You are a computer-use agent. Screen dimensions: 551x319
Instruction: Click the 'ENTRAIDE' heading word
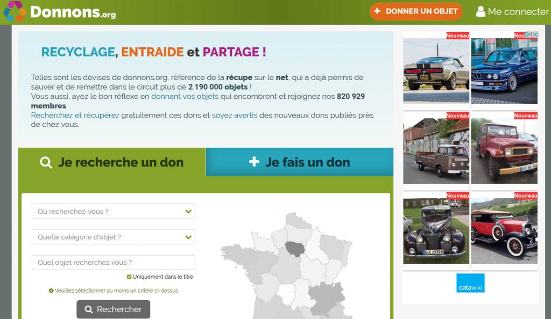point(152,52)
